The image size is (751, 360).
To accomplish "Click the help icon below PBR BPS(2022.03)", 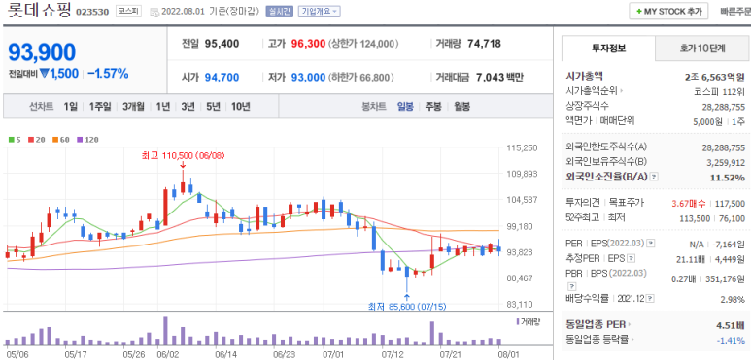I will point(571,286).
